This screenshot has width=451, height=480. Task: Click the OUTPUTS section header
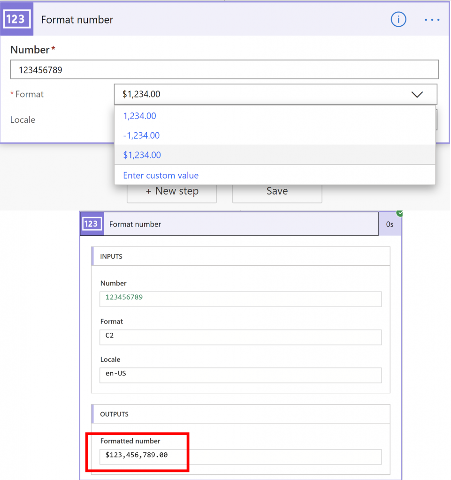tap(240, 414)
